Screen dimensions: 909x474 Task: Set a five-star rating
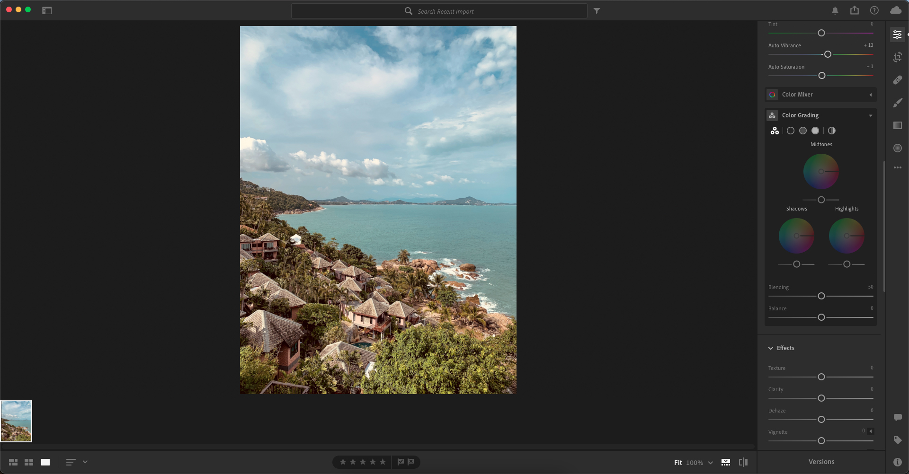point(383,462)
